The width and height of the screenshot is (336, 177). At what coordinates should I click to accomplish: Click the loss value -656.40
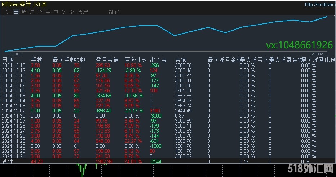103,111
